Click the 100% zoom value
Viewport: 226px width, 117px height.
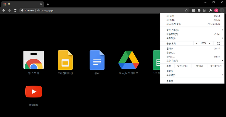coord(203,43)
